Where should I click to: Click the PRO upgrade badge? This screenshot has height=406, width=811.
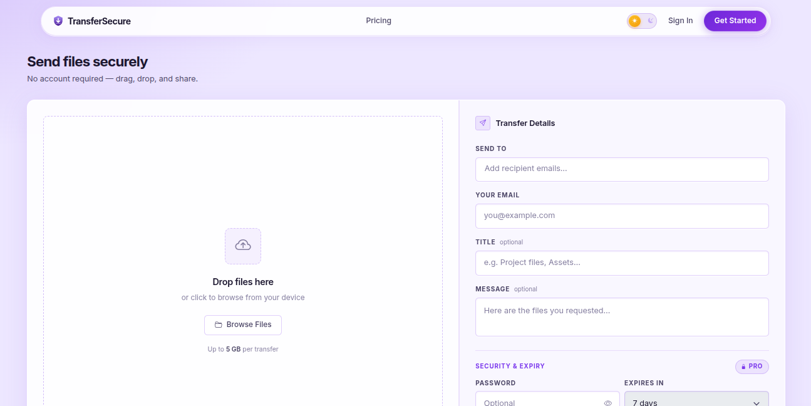click(x=752, y=367)
